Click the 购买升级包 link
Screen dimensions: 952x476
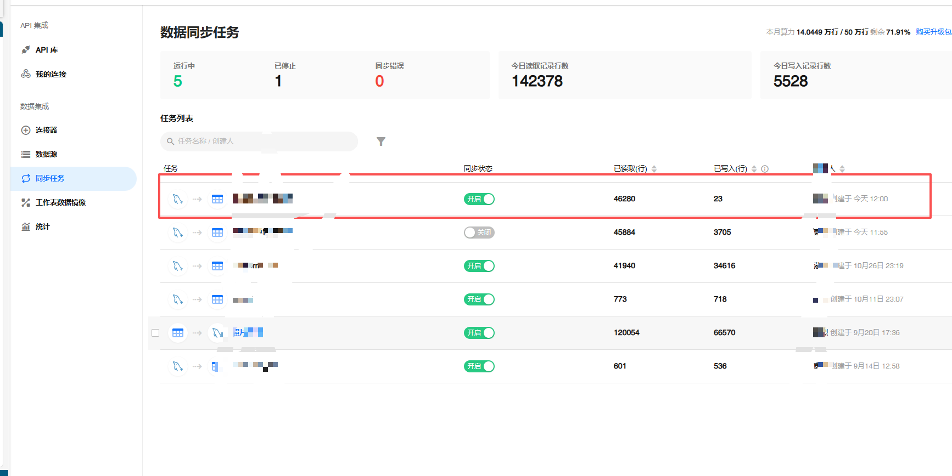[x=933, y=32]
